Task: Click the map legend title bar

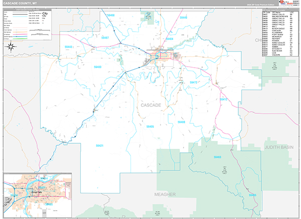Action: 28,10
